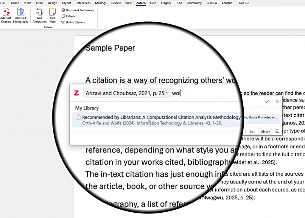Expand the Arizavi and Choubsaz citation bubble
This screenshot has width=305, height=218.
167,93
